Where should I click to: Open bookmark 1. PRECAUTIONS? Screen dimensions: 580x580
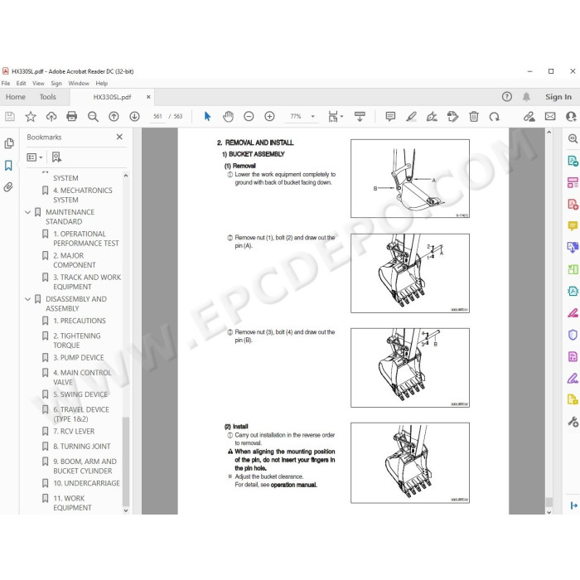click(x=80, y=321)
